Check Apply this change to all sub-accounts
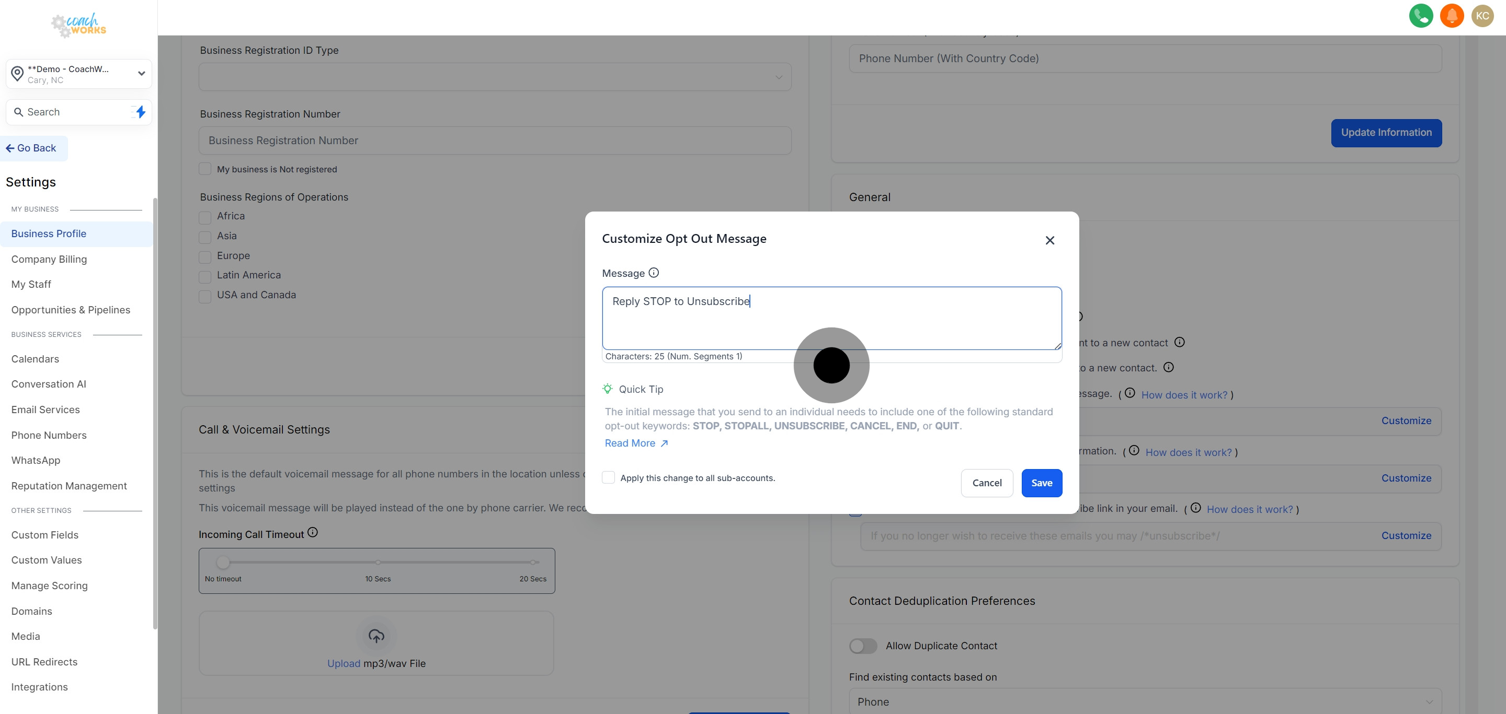The height and width of the screenshot is (714, 1506). [x=609, y=477]
